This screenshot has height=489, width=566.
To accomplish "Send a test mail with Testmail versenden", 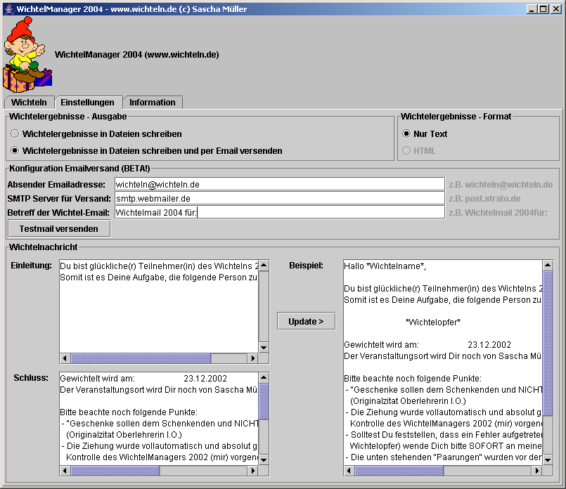I will pos(59,228).
